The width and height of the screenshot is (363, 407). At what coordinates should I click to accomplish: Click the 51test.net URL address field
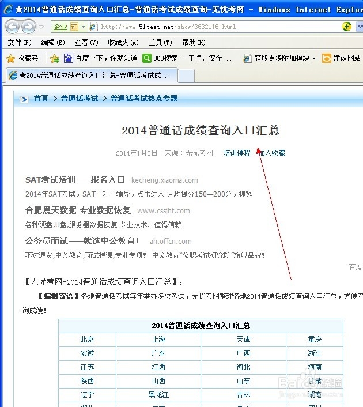coord(169,27)
